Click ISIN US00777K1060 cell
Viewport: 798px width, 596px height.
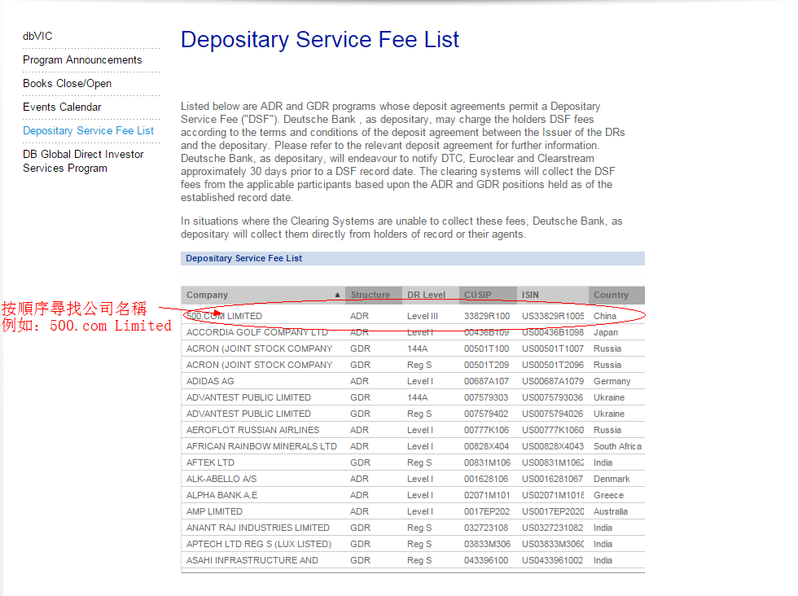pos(553,430)
